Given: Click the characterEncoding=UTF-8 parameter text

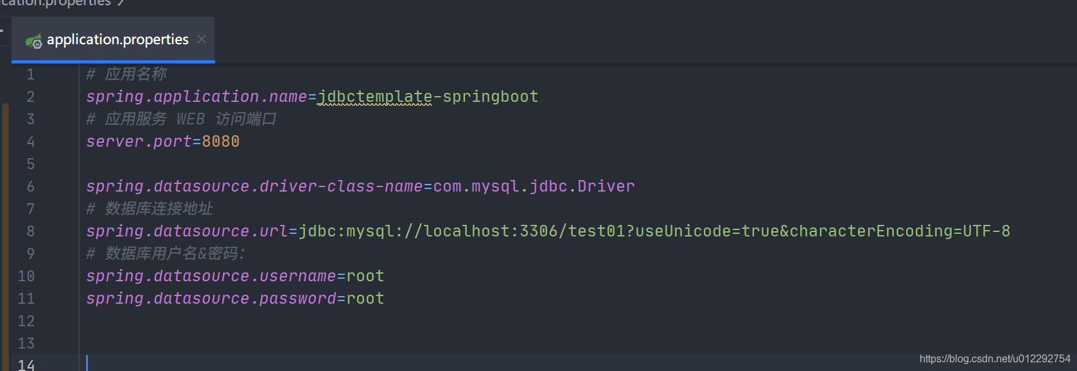Looking at the screenshot, I should point(900,231).
